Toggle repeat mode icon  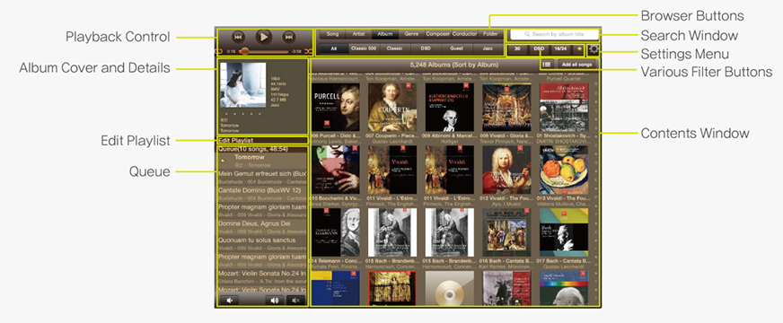[219, 51]
